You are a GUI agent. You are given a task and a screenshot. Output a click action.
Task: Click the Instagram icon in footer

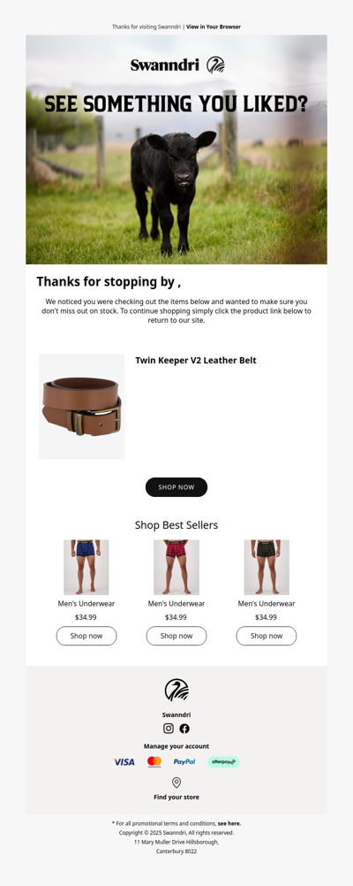tap(168, 729)
